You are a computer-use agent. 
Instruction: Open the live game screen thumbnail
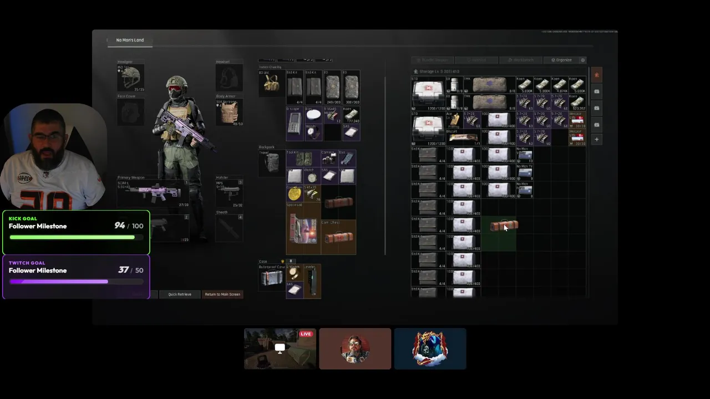click(x=280, y=349)
